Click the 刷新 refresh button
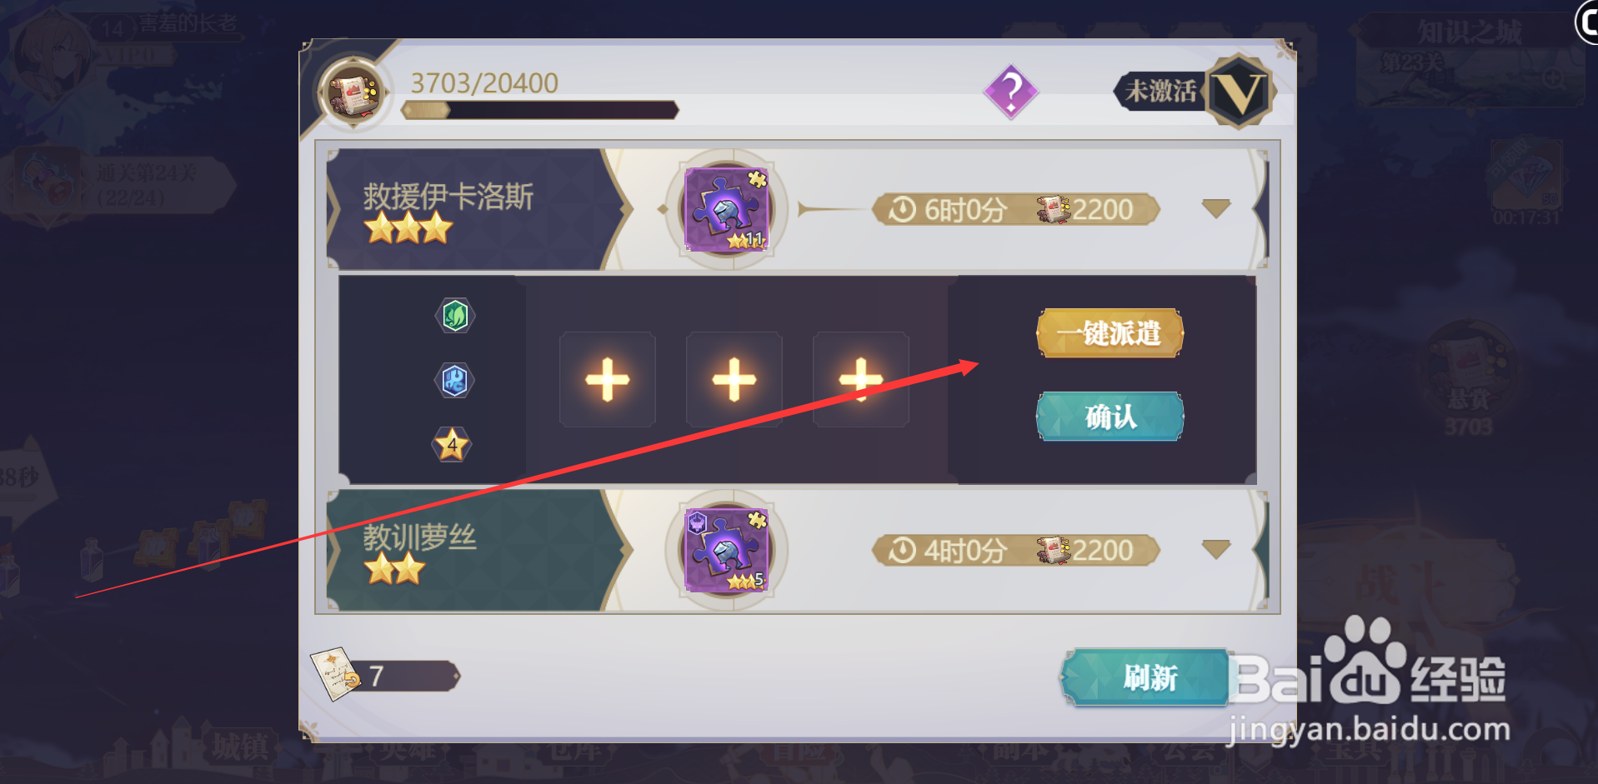Image resolution: width=1598 pixels, height=784 pixels. coord(1150,677)
